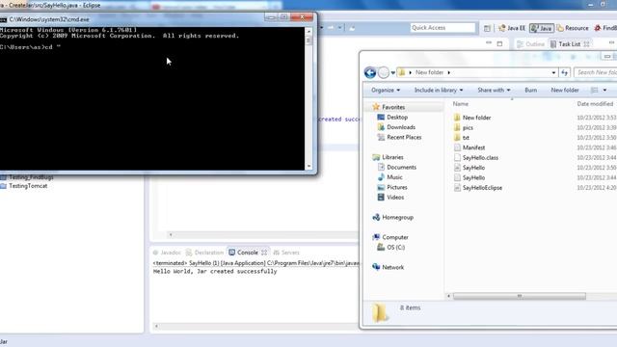The width and height of the screenshot is (617, 347).
Task: Open the view options dropdown arrow
Action: click(x=604, y=90)
